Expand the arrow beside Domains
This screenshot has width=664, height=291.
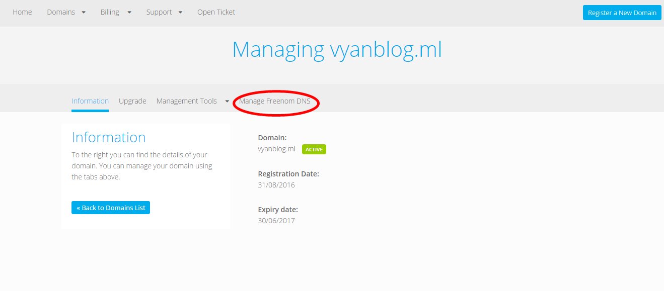pyautogui.click(x=83, y=13)
